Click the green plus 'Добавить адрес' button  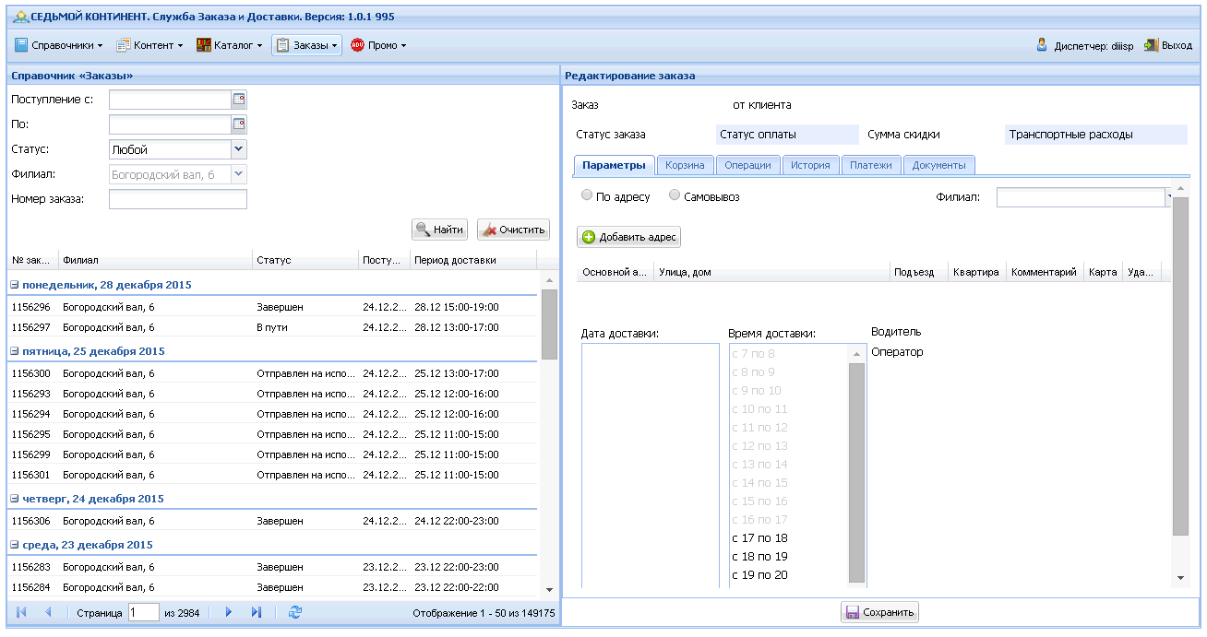coord(629,238)
